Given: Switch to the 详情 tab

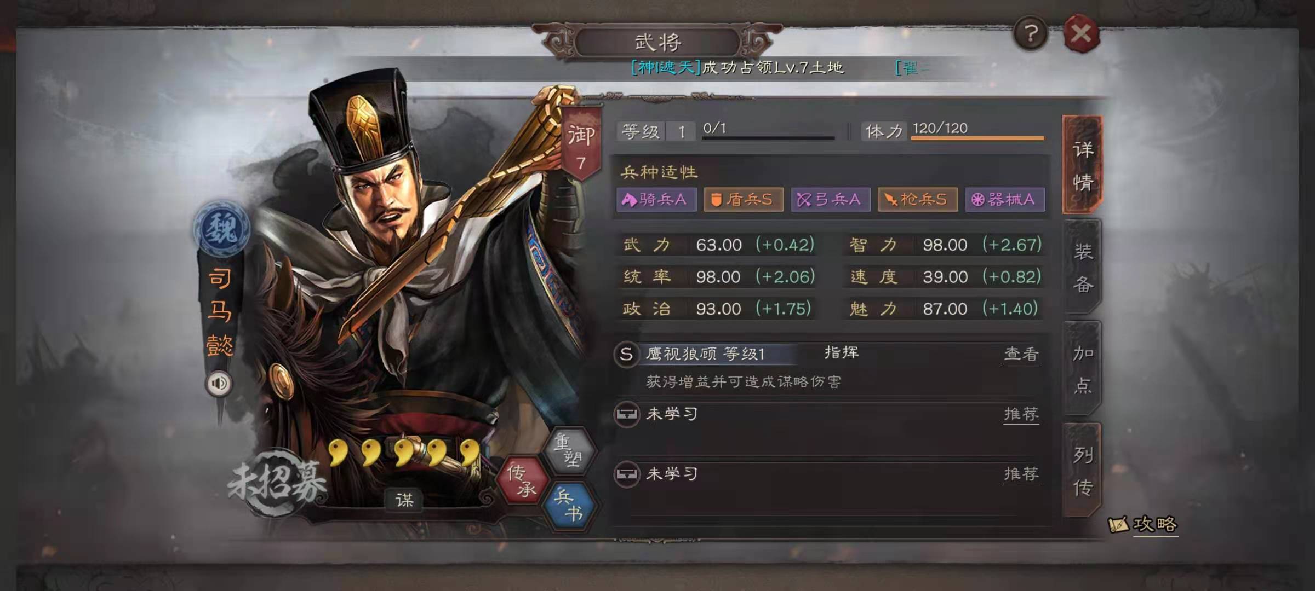Looking at the screenshot, I should (1082, 165).
